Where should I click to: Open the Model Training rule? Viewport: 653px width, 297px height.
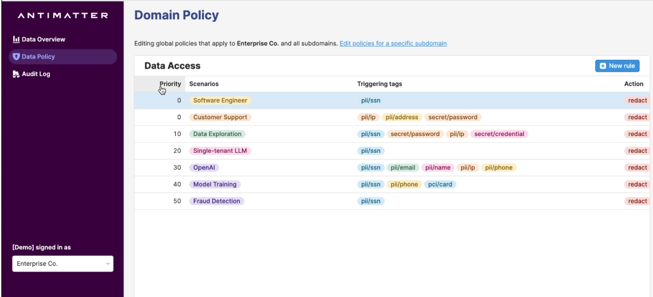click(215, 185)
